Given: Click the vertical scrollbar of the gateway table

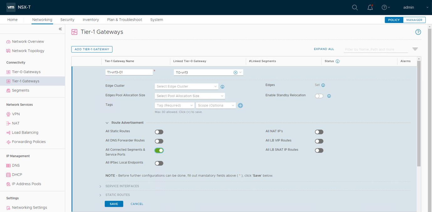Looking at the screenshot, I should coord(419,113).
